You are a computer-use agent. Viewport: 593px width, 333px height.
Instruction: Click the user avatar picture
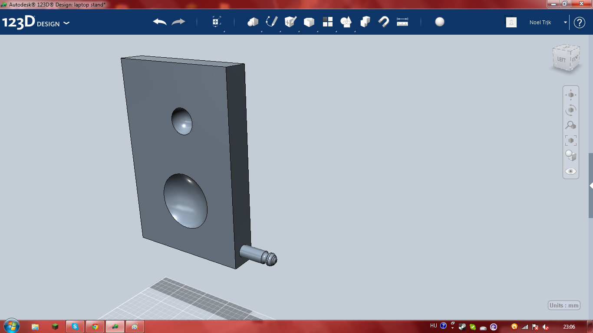pyautogui.click(x=511, y=22)
